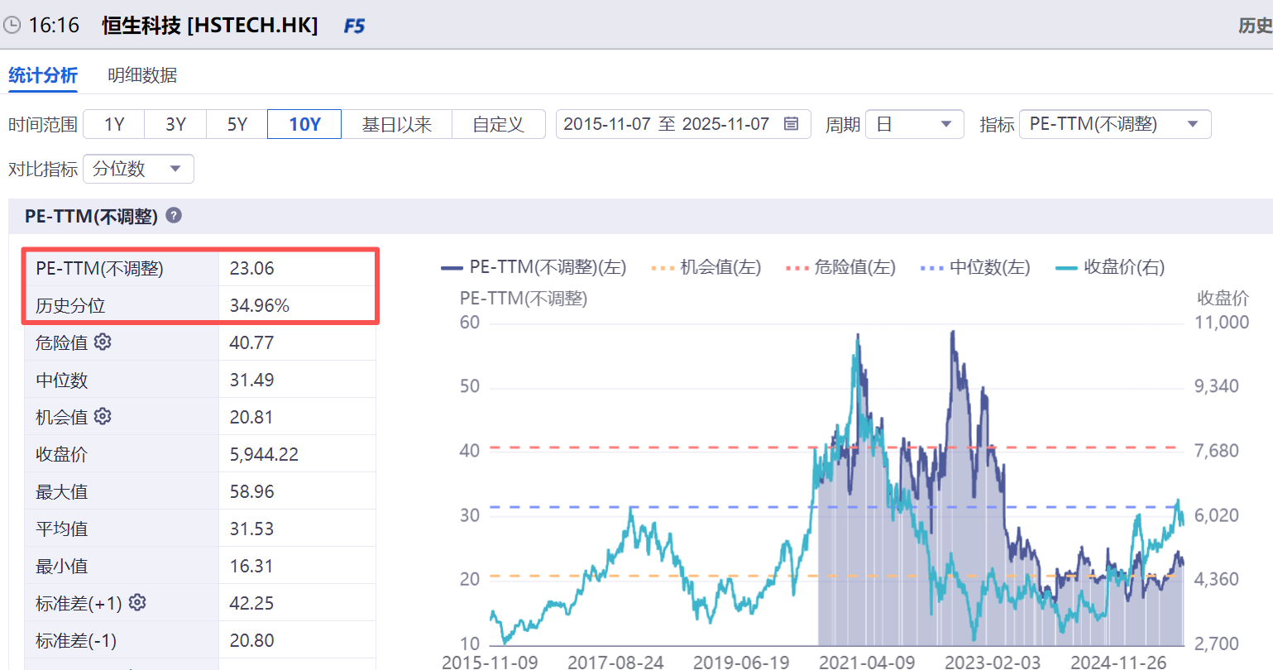Toggle the 机会值(左) legend line
This screenshot has height=670, width=1273.
click(706, 267)
